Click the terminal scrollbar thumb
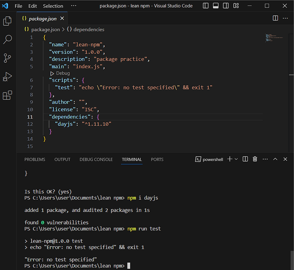294x270 pixels. [292, 260]
